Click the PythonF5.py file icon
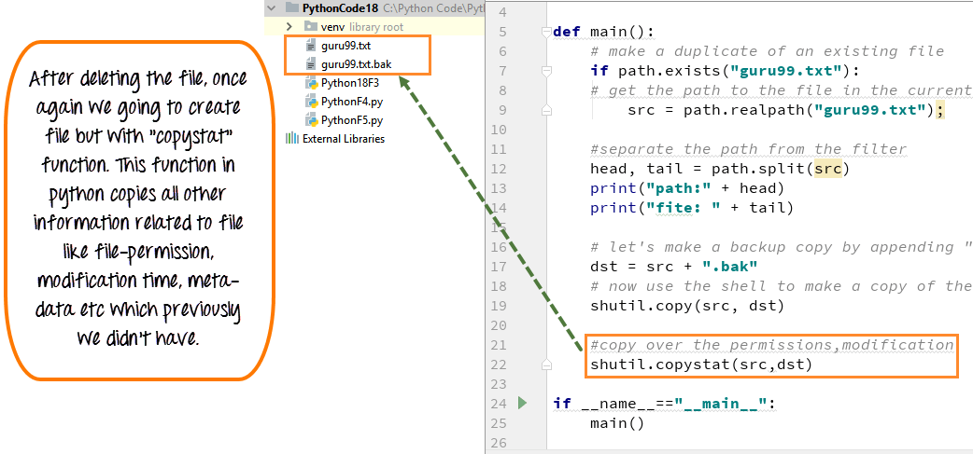The image size is (973, 454). (312, 120)
